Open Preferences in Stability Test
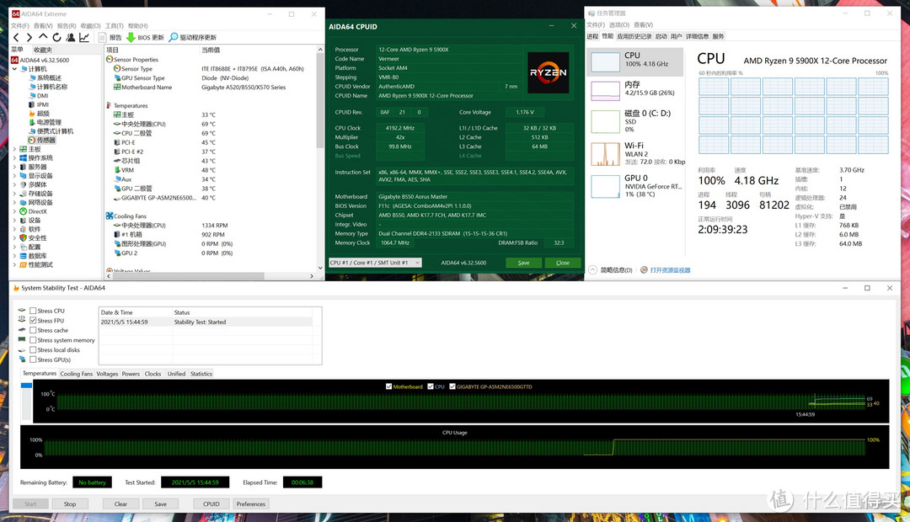The image size is (910, 522). click(x=251, y=504)
